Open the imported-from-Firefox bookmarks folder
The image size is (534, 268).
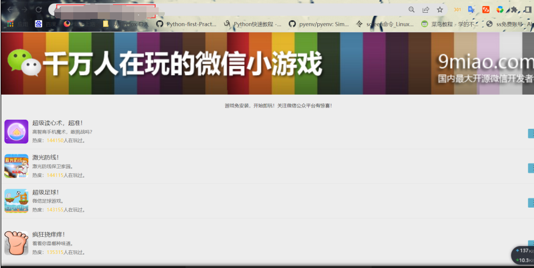pos(126,24)
